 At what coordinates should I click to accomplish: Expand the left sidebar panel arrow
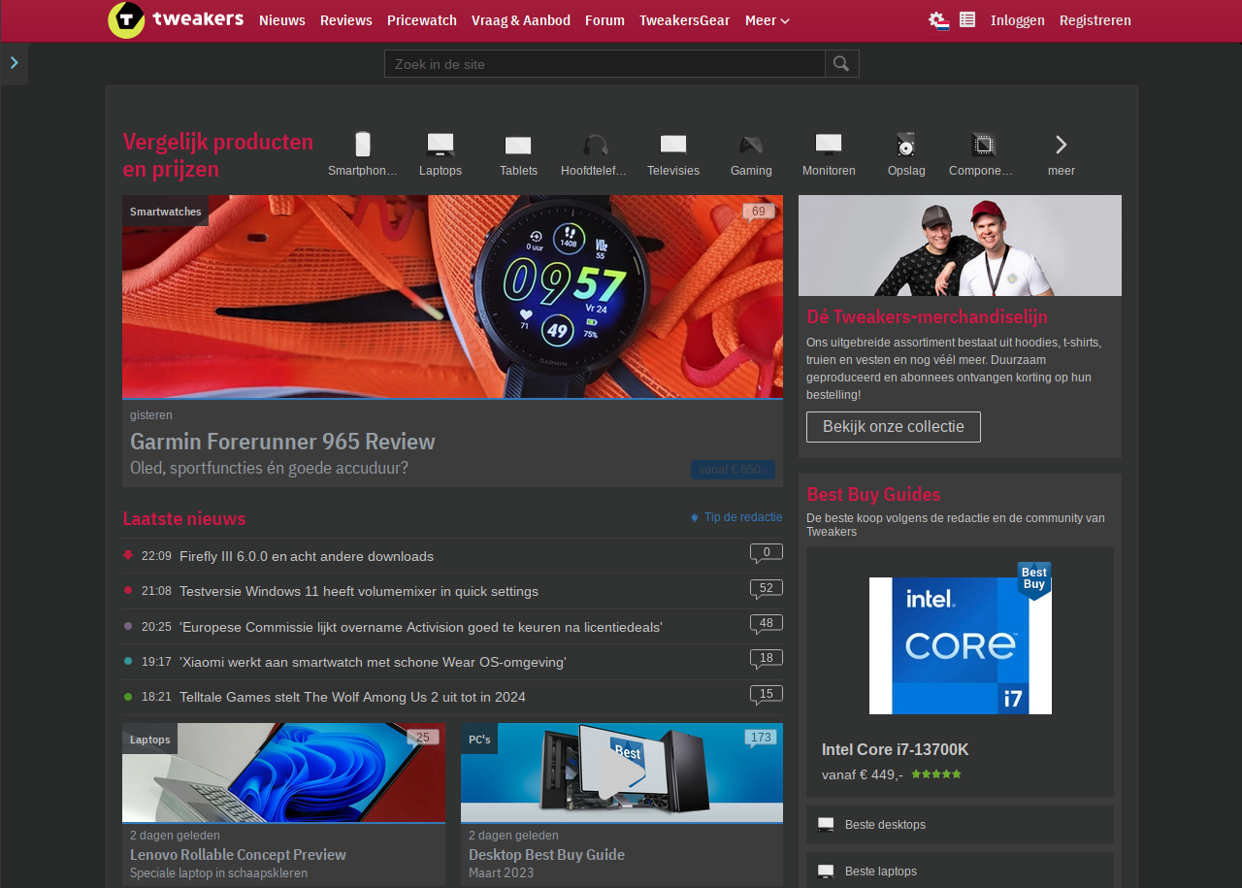point(15,63)
